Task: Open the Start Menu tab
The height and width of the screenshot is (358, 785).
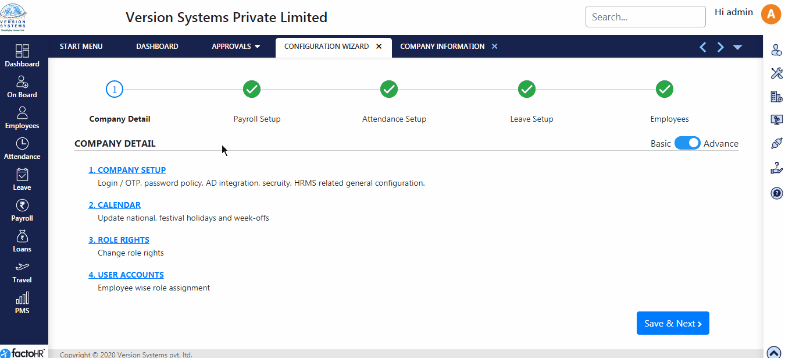Action: coord(81,47)
